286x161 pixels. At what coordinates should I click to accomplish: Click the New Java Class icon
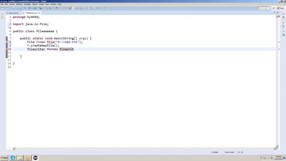click(x=50, y=8)
